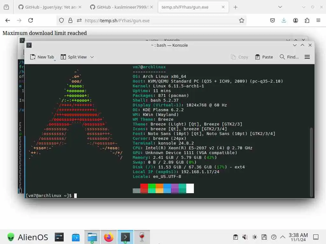Open Firefox application hamburger menu
Viewport: 326px width, 244px height.
click(318, 20)
